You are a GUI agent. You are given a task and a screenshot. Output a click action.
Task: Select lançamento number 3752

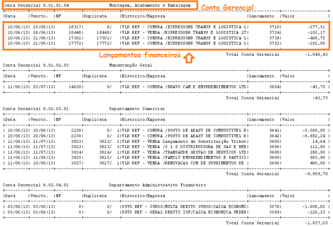click(274, 43)
